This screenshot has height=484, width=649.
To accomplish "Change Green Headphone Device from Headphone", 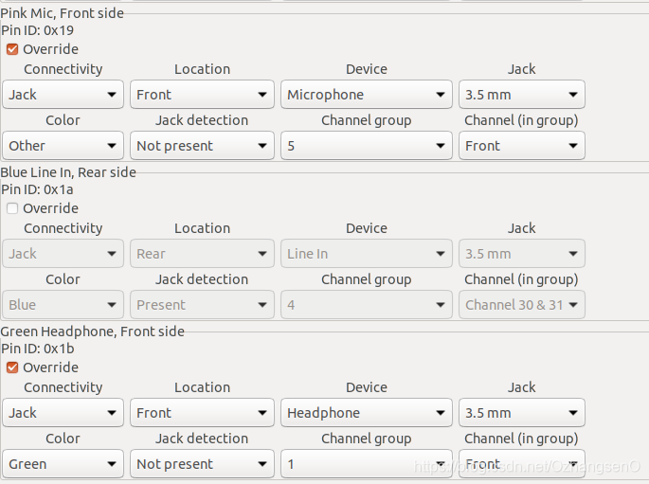I will coord(367,413).
